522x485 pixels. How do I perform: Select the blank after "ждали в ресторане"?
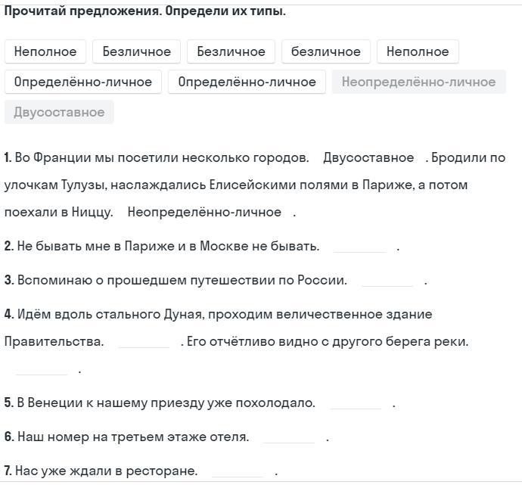tap(238, 471)
